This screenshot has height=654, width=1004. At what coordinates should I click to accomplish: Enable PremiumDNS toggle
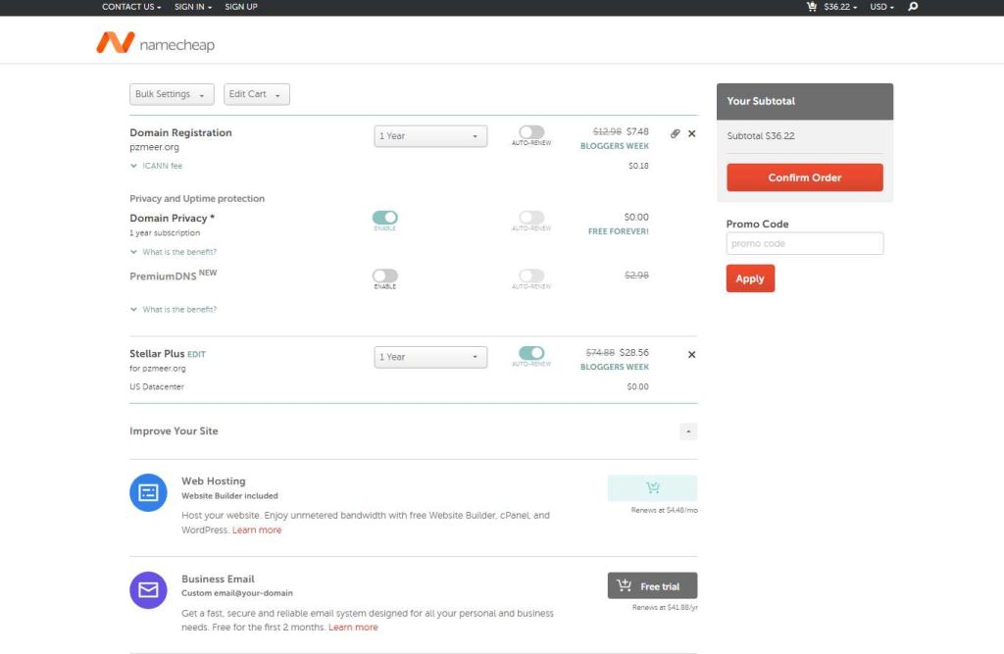point(385,277)
